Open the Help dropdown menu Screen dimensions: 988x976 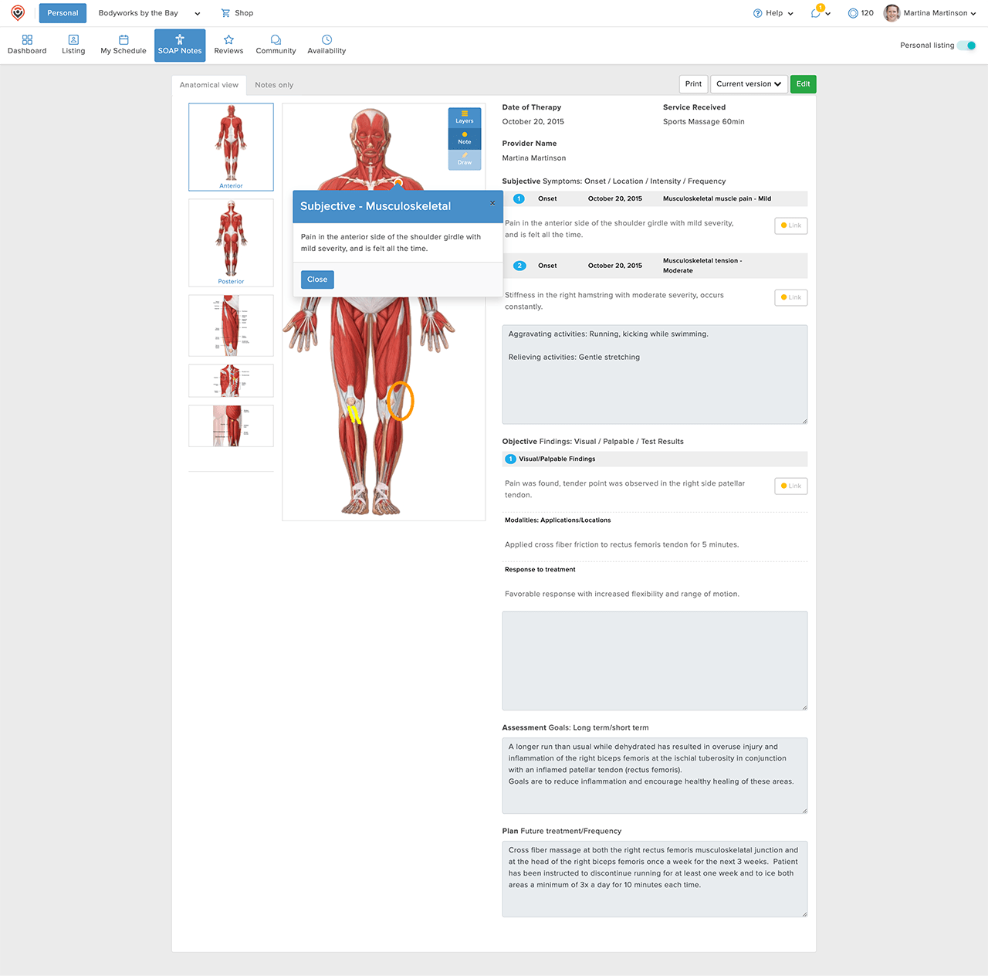(x=773, y=13)
